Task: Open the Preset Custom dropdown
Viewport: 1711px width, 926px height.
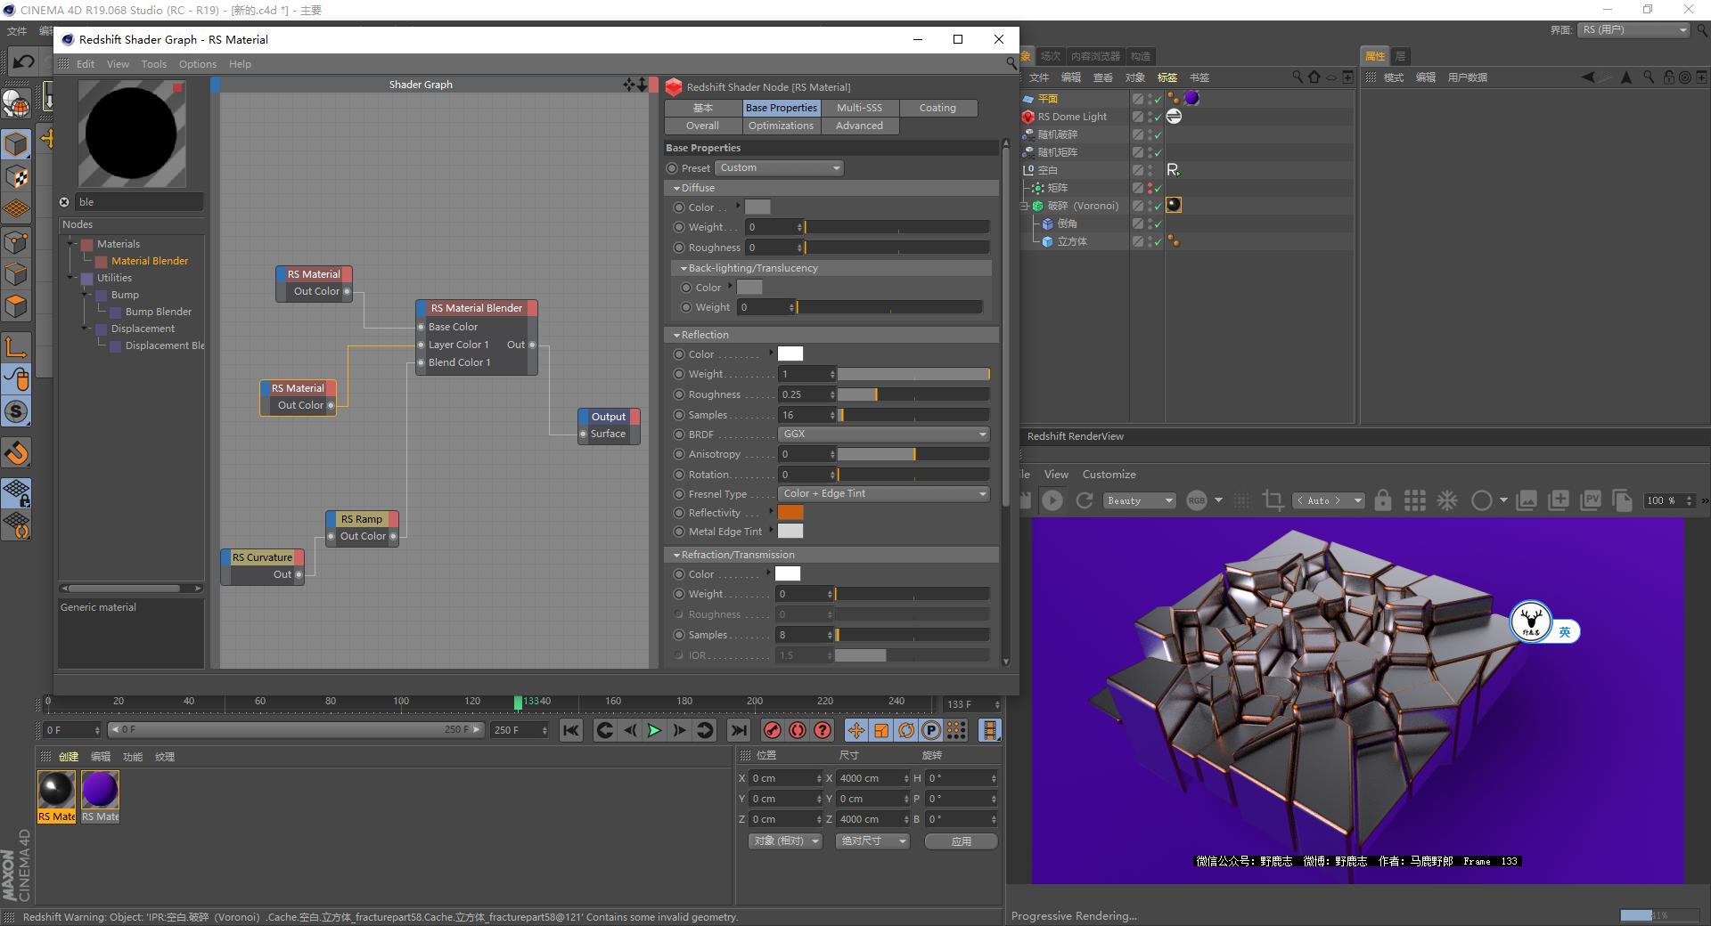Action: pyautogui.click(x=778, y=167)
